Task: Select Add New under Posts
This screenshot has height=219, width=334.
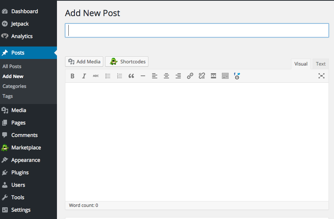Action: click(x=13, y=77)
